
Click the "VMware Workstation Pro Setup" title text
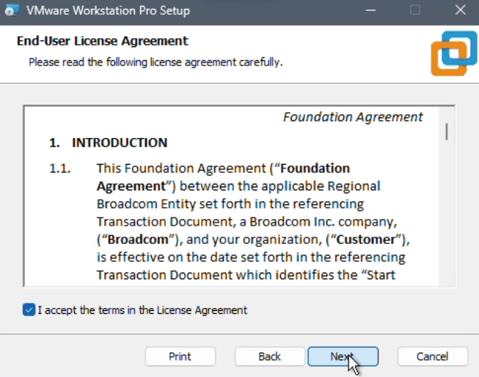[x=108, y=11]
